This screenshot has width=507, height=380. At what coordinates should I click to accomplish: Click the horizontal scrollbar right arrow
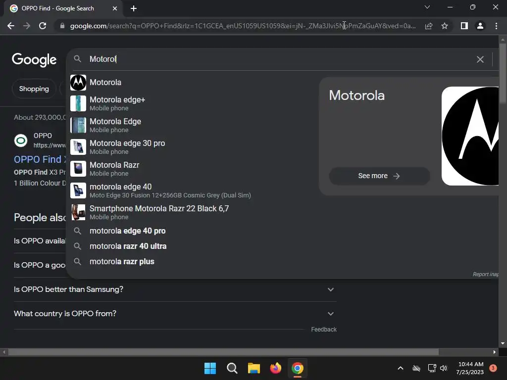[495, 352]
